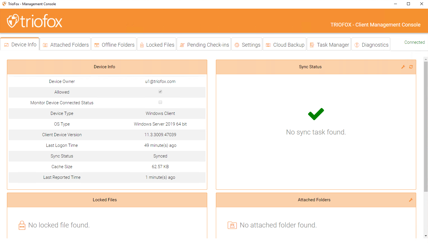The height and width of the screenshot is (243, 428).
Task: Click the Device Owner label
Action: 62,81
